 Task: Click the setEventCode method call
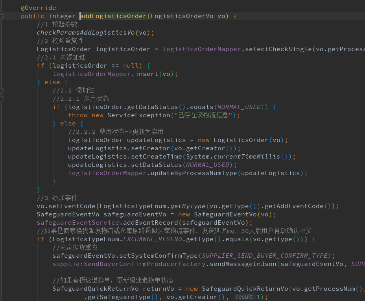click(x=72, y=206)
